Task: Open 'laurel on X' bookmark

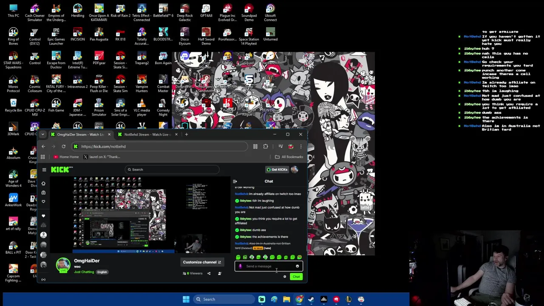Action: (102, 157)
